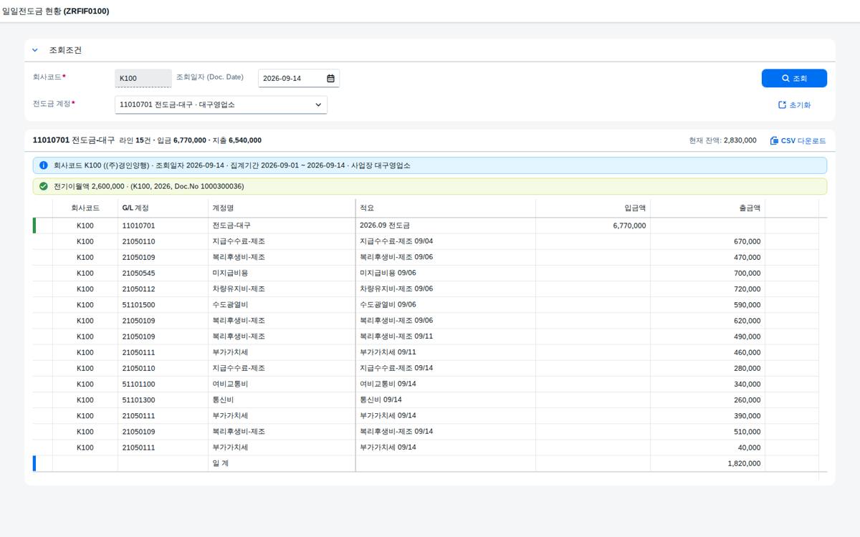Screen dimensions: 860x537
Task: Click the 전도금-대구 account name cell
Action: 282,226
